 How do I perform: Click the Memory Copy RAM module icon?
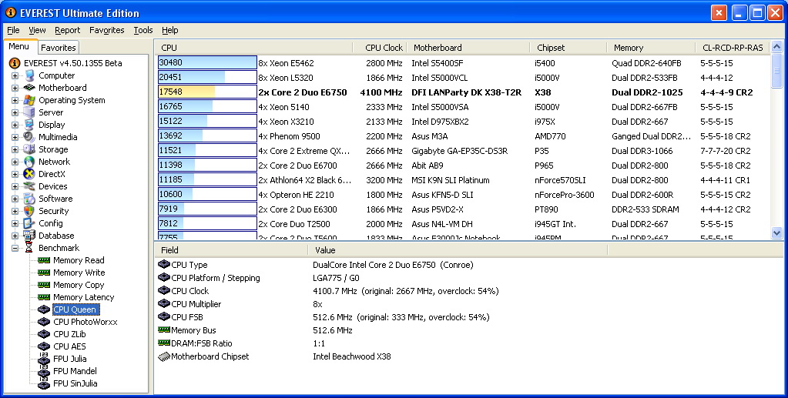44,284
